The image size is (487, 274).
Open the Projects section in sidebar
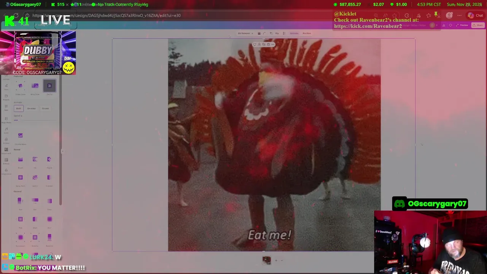[x=6, y=97]
